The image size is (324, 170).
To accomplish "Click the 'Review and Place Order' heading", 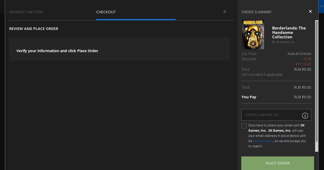I will point(34,29).
